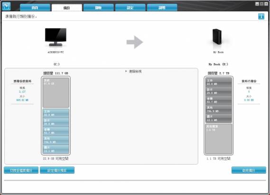
Task: Click the 設定備份頻率 button
Action: [x=57, y=170]
